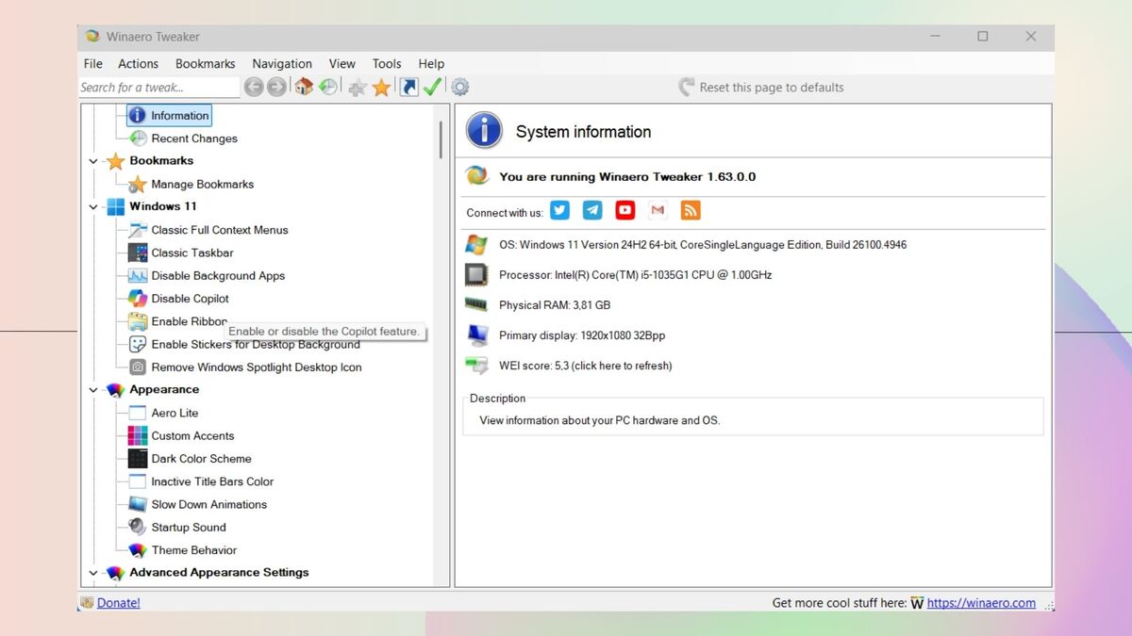Collapse the Appearance tree group

click(x=93, y=389)
